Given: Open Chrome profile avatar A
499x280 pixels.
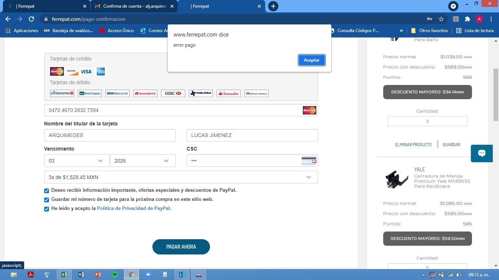Looking at the screenshot, I should point(479,19).
